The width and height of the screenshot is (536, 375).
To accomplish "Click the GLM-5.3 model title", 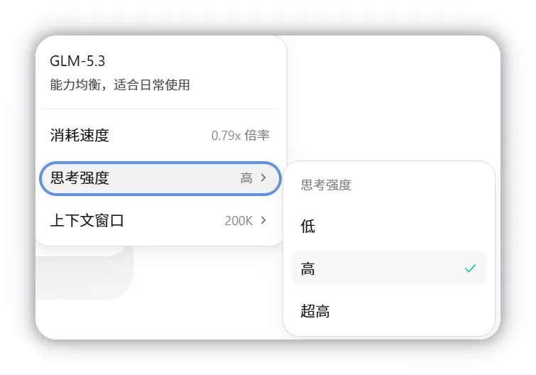I will 77,61.
